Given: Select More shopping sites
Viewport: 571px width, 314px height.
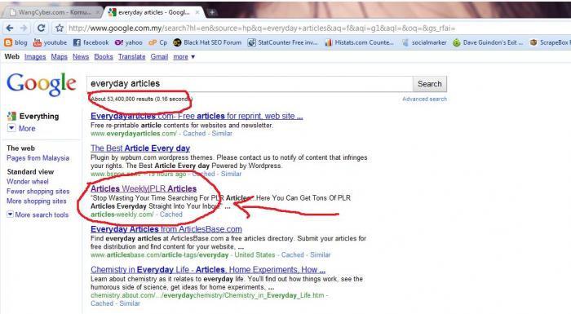Looking at the screenshot, I should click(x=37, y=201).
